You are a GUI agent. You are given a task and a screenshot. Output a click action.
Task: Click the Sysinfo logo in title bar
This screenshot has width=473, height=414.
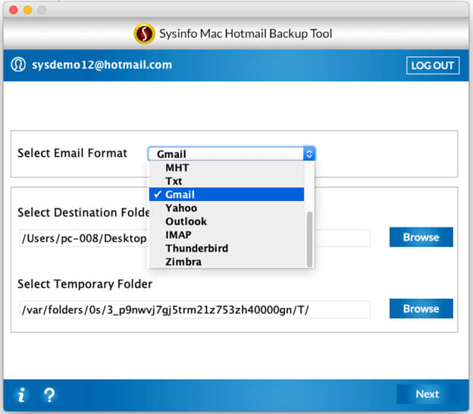[x=144, y=33]
